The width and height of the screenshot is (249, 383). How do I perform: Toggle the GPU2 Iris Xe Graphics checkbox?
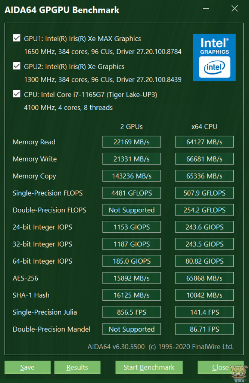[x=16, y=66]
